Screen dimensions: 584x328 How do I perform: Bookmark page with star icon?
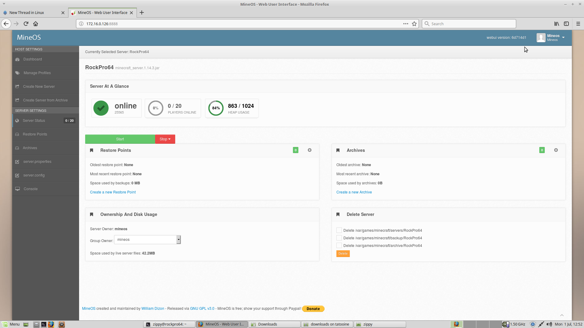[x=414, y=24]
